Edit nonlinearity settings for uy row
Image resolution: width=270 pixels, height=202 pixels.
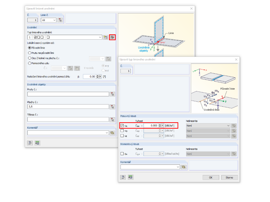click(x=234, y=131)
